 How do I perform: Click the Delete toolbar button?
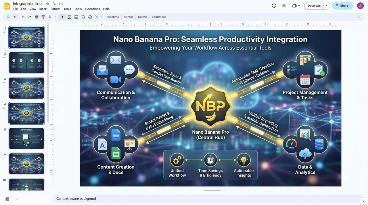(x=142, y=17)
